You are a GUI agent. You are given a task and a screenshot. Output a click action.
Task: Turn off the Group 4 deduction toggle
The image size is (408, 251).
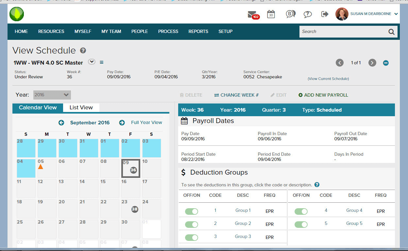click(301, 211)
